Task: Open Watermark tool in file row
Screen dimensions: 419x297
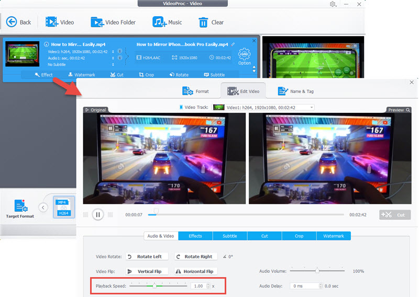Action: (82, 75)
